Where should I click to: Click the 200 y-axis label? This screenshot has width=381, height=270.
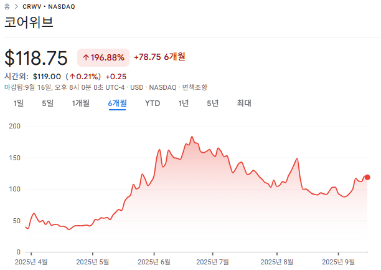(x=14, y=126)
